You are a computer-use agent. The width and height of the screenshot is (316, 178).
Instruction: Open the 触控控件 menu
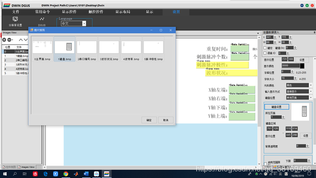pos(96,12)
